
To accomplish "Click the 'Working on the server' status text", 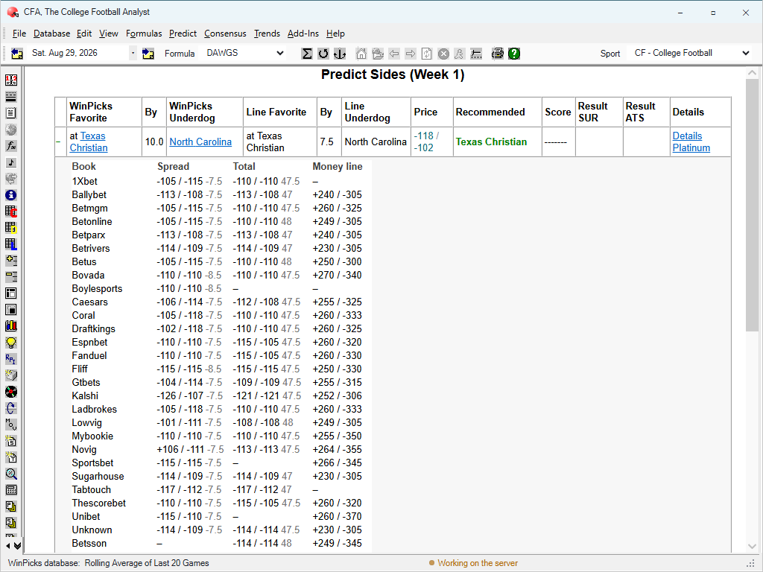I will 478,563.
